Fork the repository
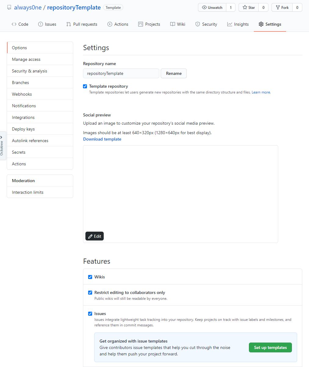Viewport: 309px width, 367px height. tap(282, 8)
